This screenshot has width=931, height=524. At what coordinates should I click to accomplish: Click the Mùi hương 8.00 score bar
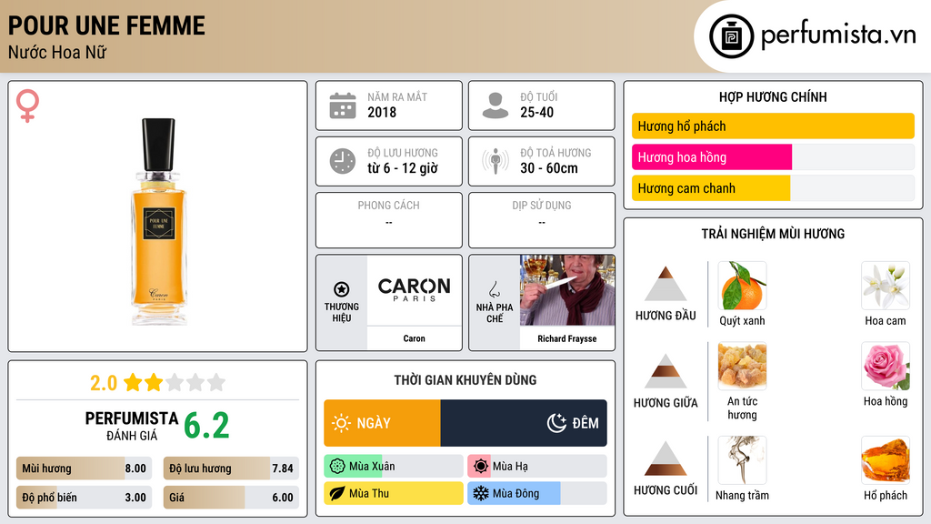[x=85, y=469]
